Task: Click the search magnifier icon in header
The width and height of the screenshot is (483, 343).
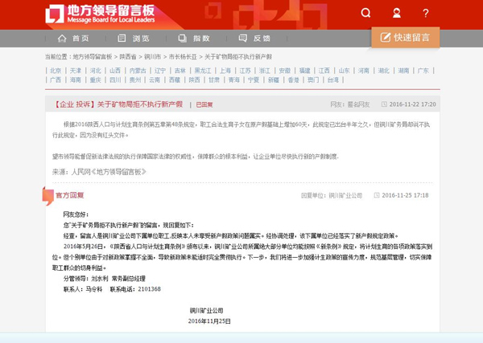Action: pyautogui.click(x=365, y=13)
